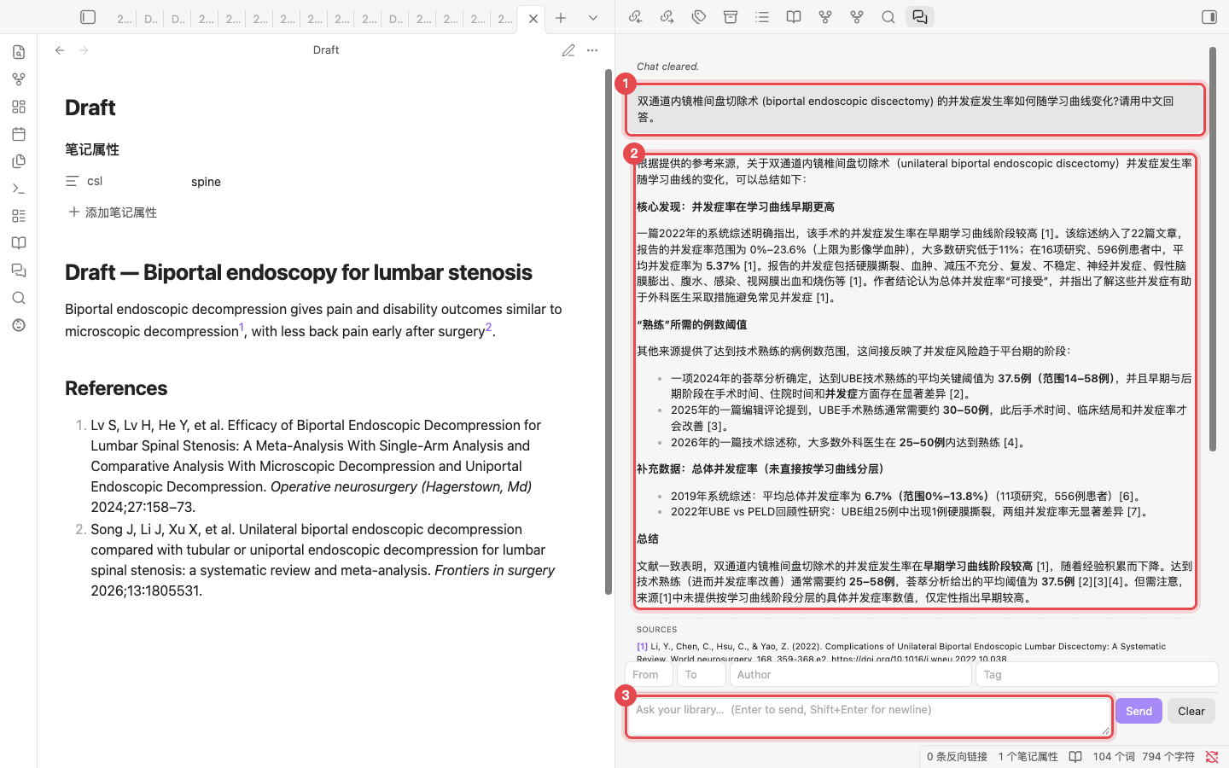This screenshot has height=768, width=1229.
Task: Click the chat panel vertical scrollbar
Action: (x=1212, y=249)
